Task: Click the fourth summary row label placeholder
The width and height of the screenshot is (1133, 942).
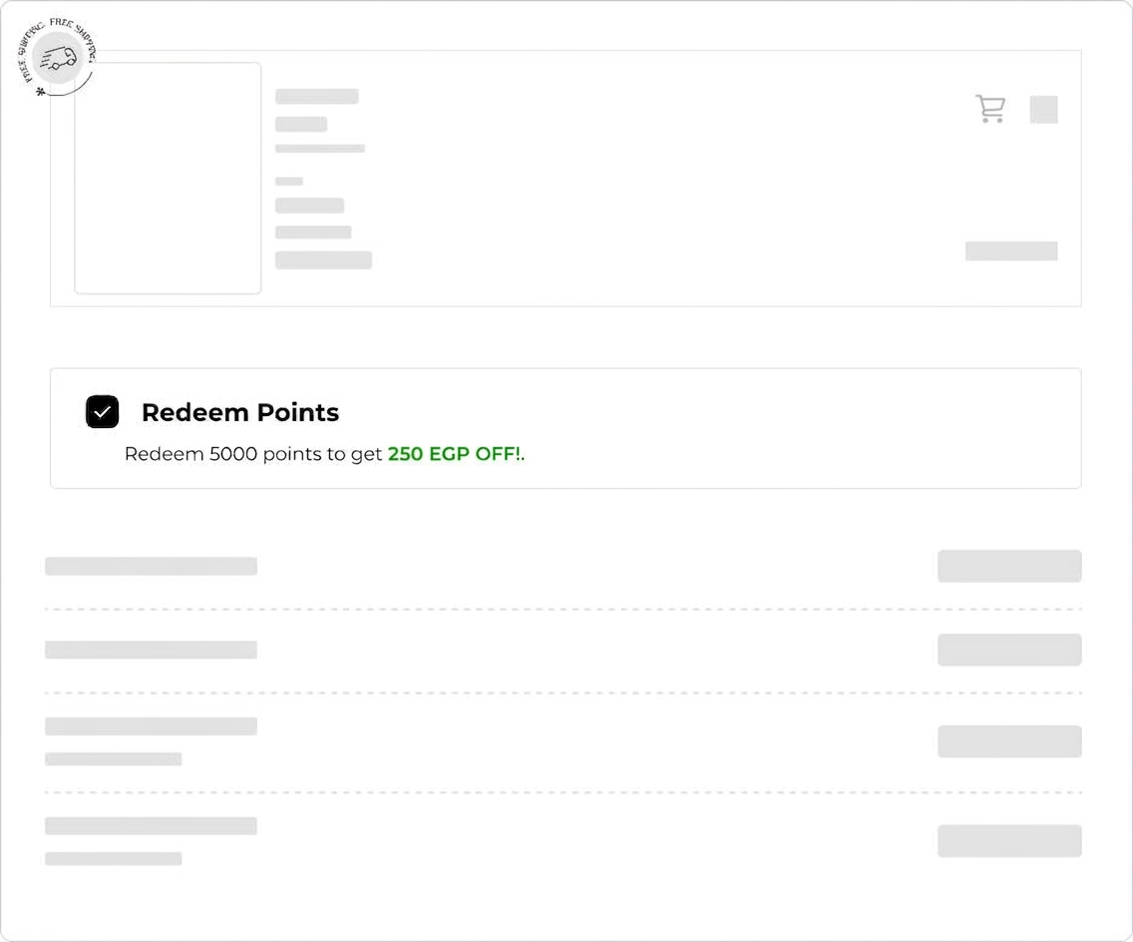Action: point(151,826)
